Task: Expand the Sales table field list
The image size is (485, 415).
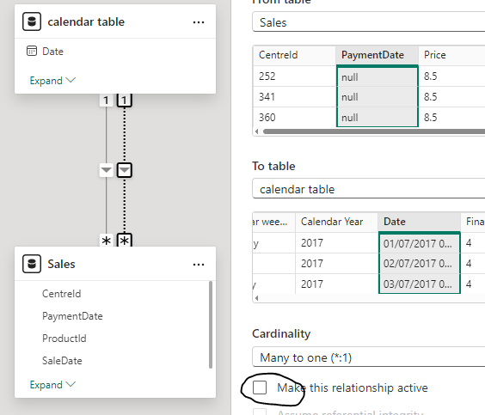Action: tap(52, 385)
